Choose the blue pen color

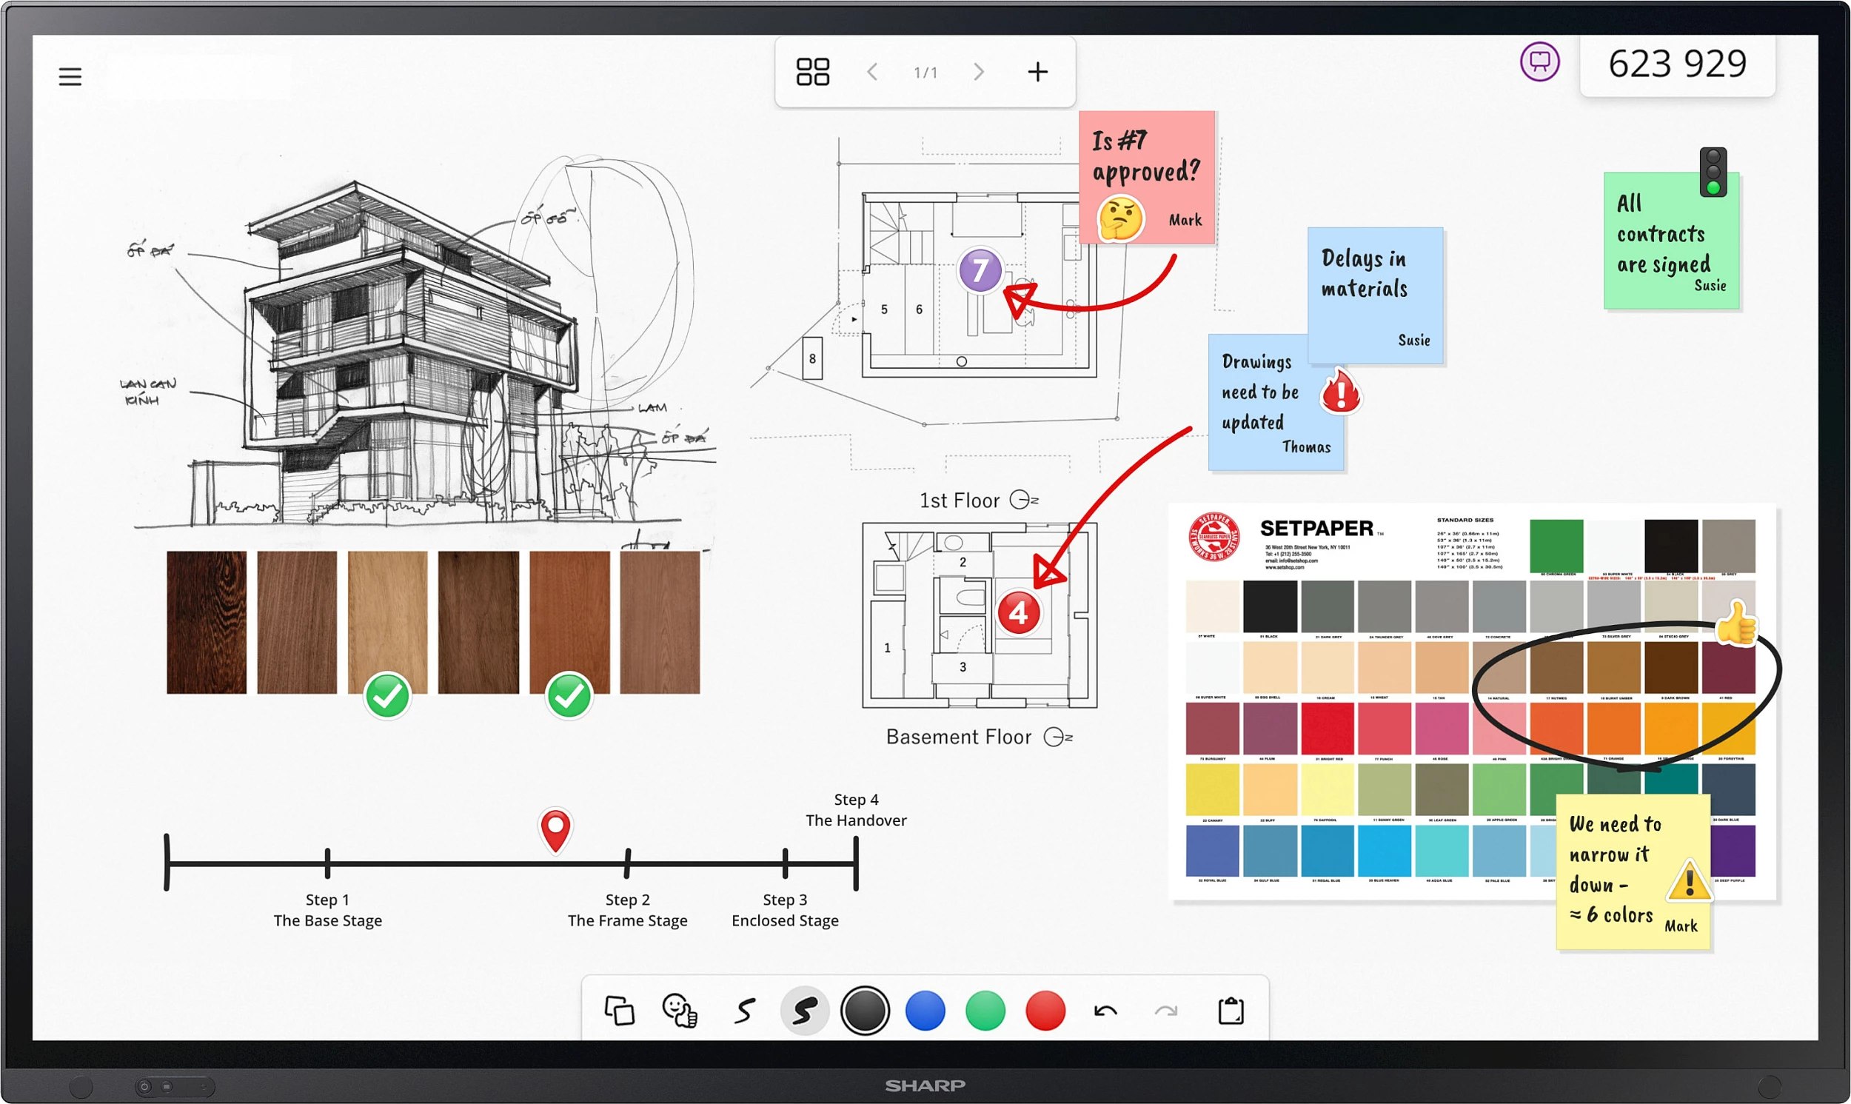coord(925,1010)
